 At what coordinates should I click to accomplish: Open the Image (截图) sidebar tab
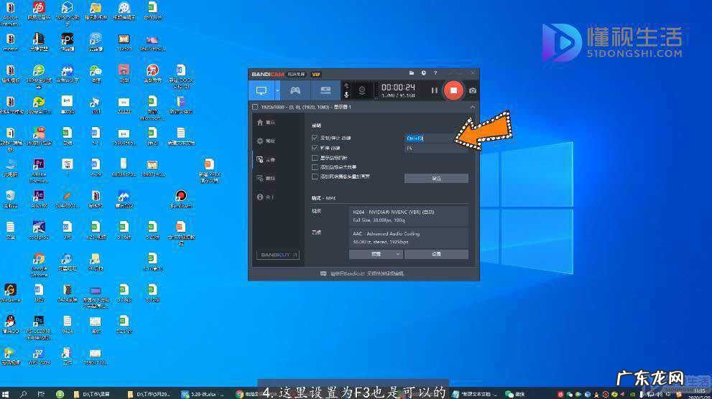(x=266, y=178)
